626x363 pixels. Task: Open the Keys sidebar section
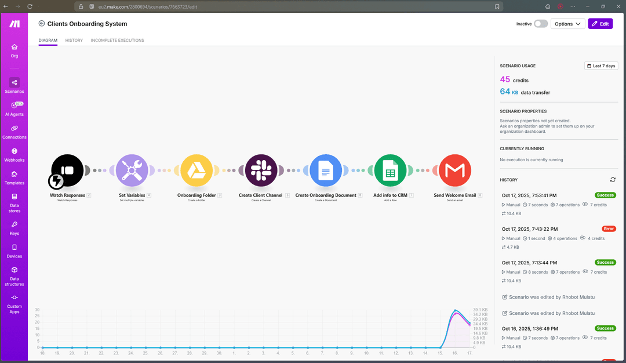tap(14, 228)
